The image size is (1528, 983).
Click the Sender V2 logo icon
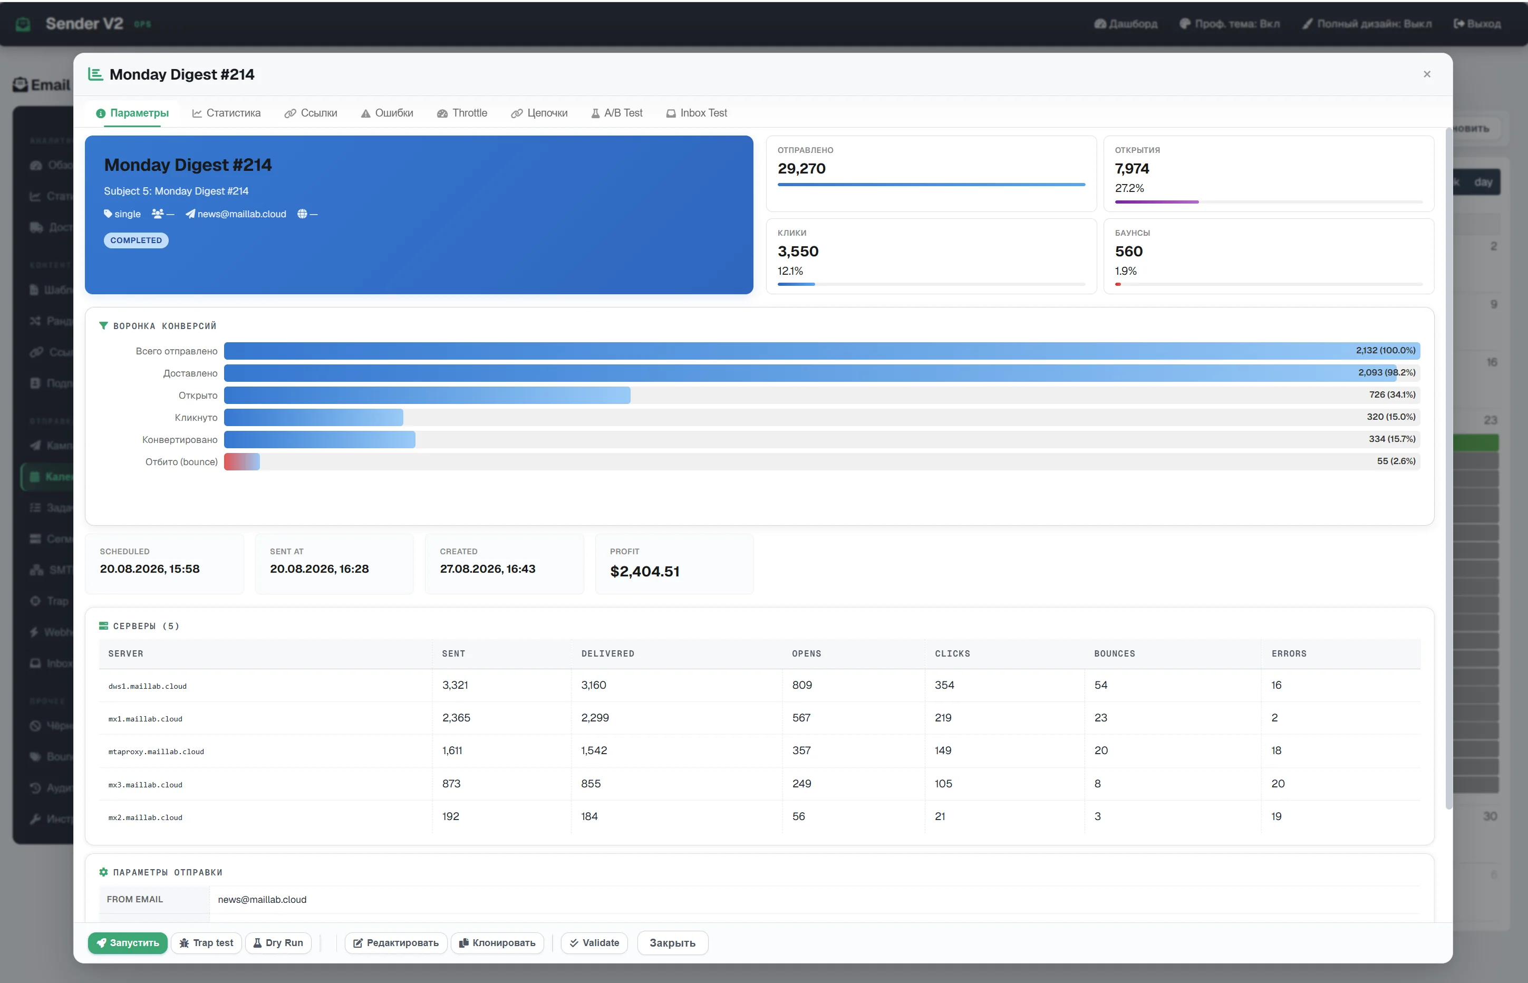click(x=23, y=24)
